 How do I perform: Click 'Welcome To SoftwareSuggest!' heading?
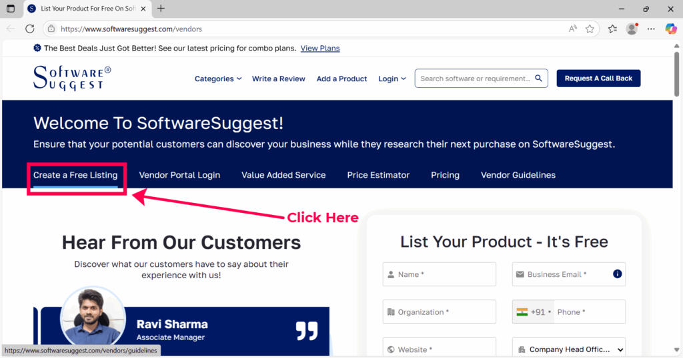click(x=158, y=123)
